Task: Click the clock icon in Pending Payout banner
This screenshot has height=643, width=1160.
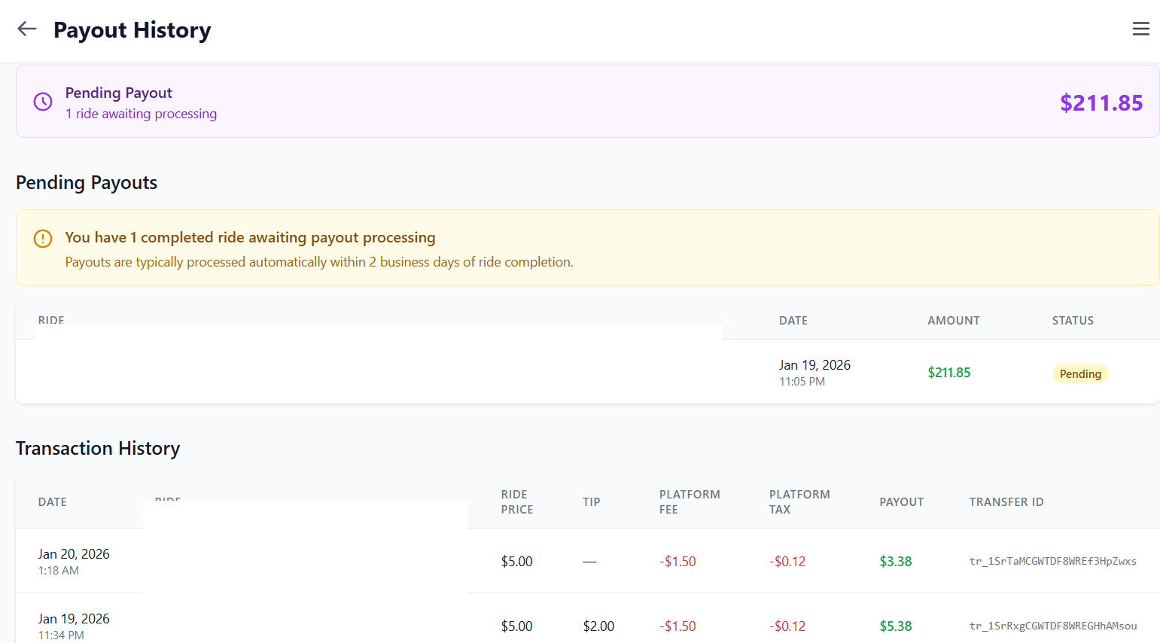Action: click(x=43, y=102)
